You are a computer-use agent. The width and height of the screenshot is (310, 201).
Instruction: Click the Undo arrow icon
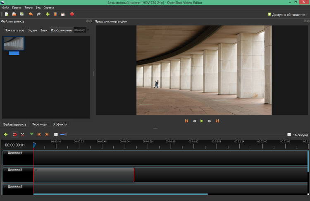coord(31,14)
